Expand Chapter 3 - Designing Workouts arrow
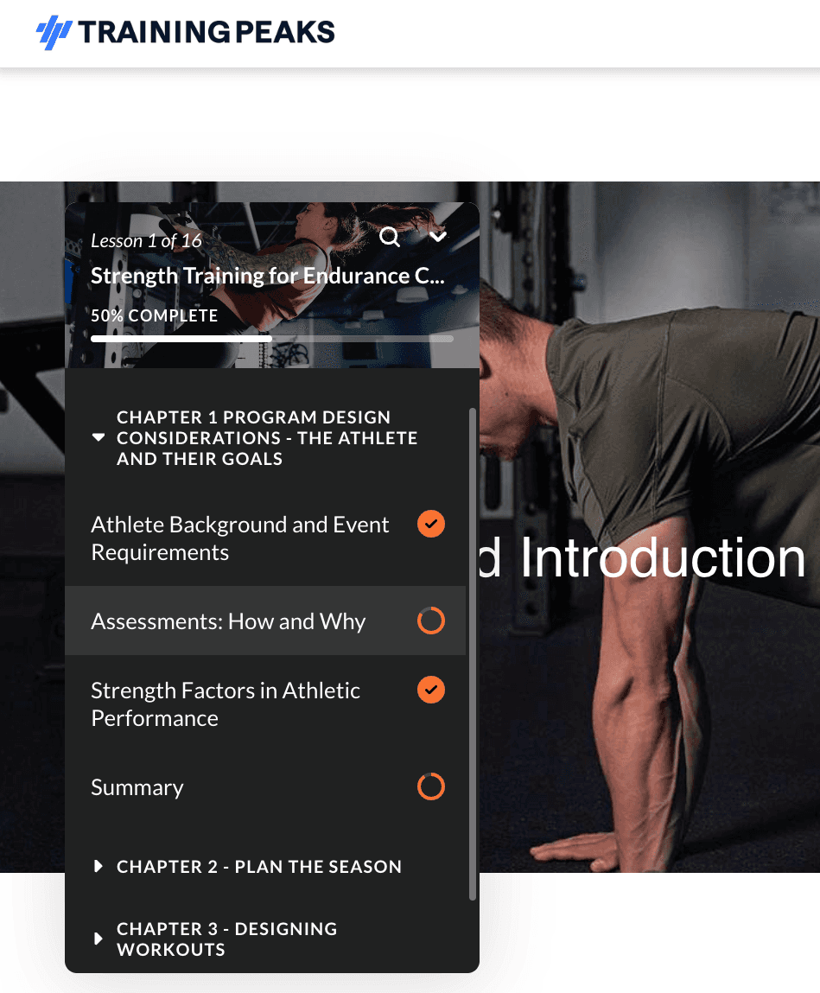This screenshot has width=820, height=993. [99, 939]
